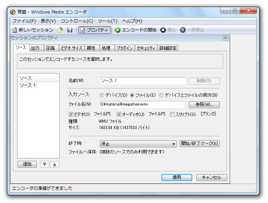268x203 pixels.
Task: Select デバイスとファイルの両方(B) radio button
Action: [x=161, y=95]
